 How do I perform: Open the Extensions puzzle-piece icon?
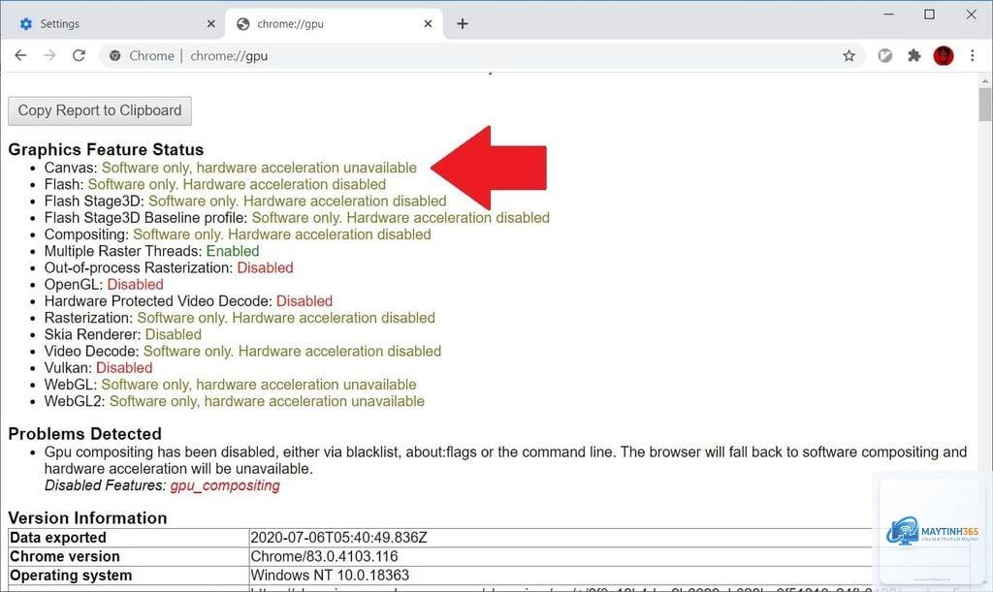(x=913, y=55)
